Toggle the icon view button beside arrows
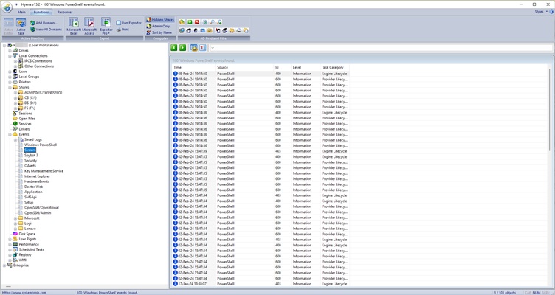Image resolution: width=555 pixels, height=295 pixels. click(x=194, y=48)
